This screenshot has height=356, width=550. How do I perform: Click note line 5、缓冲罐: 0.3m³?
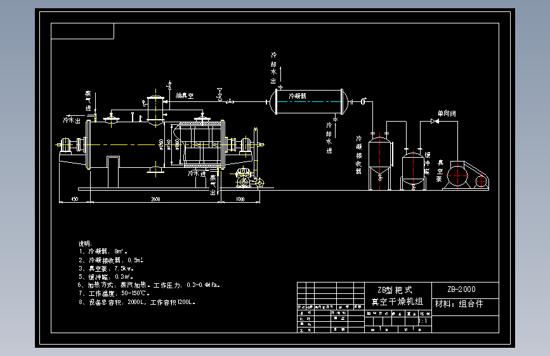click(106, 277)
